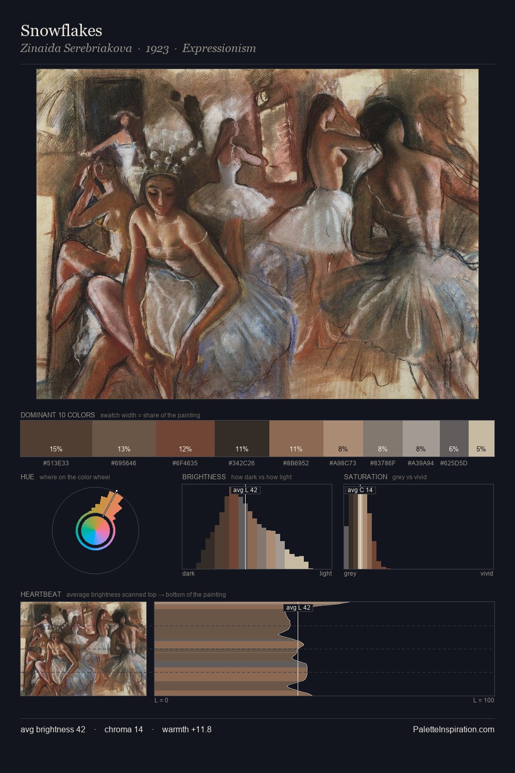Image resolution: width=515 pixels, height=773 pixels.
Task: Click the HEARTBEAT section heading
Action: (41, 594)
